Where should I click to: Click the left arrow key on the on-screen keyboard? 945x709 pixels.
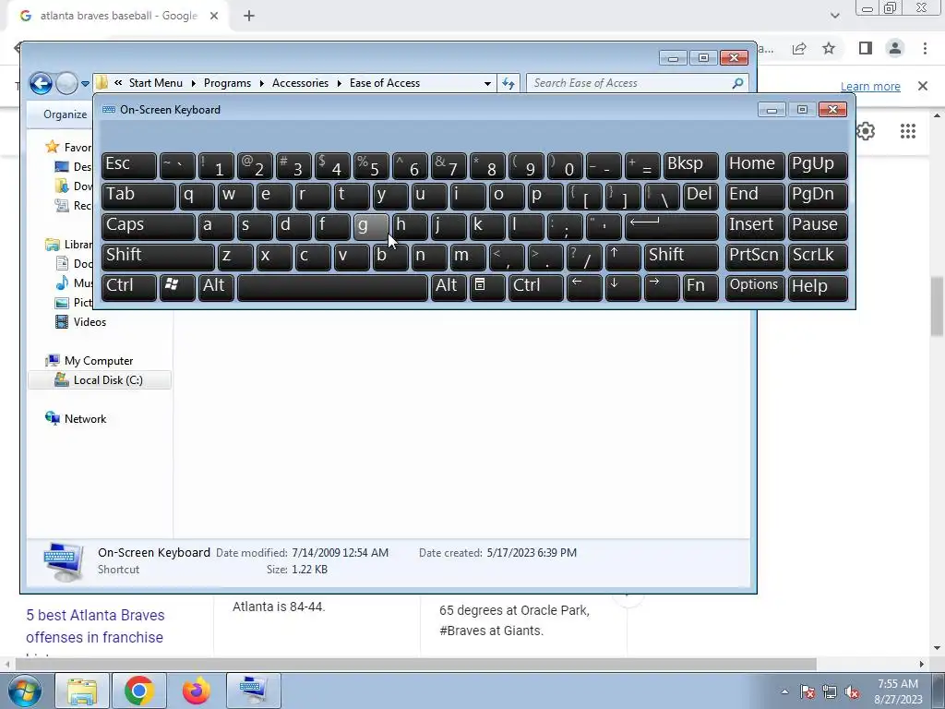click(584, 286)
